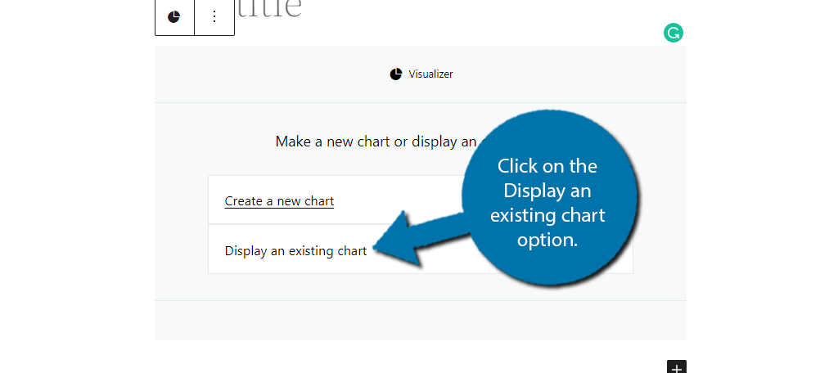Click white editor area left of Visualizer block
The width and height of the screenshot is (838, 373).
point(78,192)
